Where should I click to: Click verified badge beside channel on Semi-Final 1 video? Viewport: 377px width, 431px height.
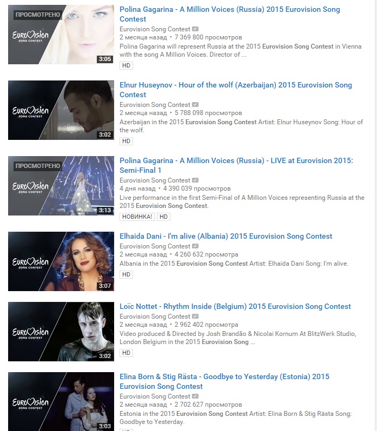pyautogui.click(x=195, y=180)
